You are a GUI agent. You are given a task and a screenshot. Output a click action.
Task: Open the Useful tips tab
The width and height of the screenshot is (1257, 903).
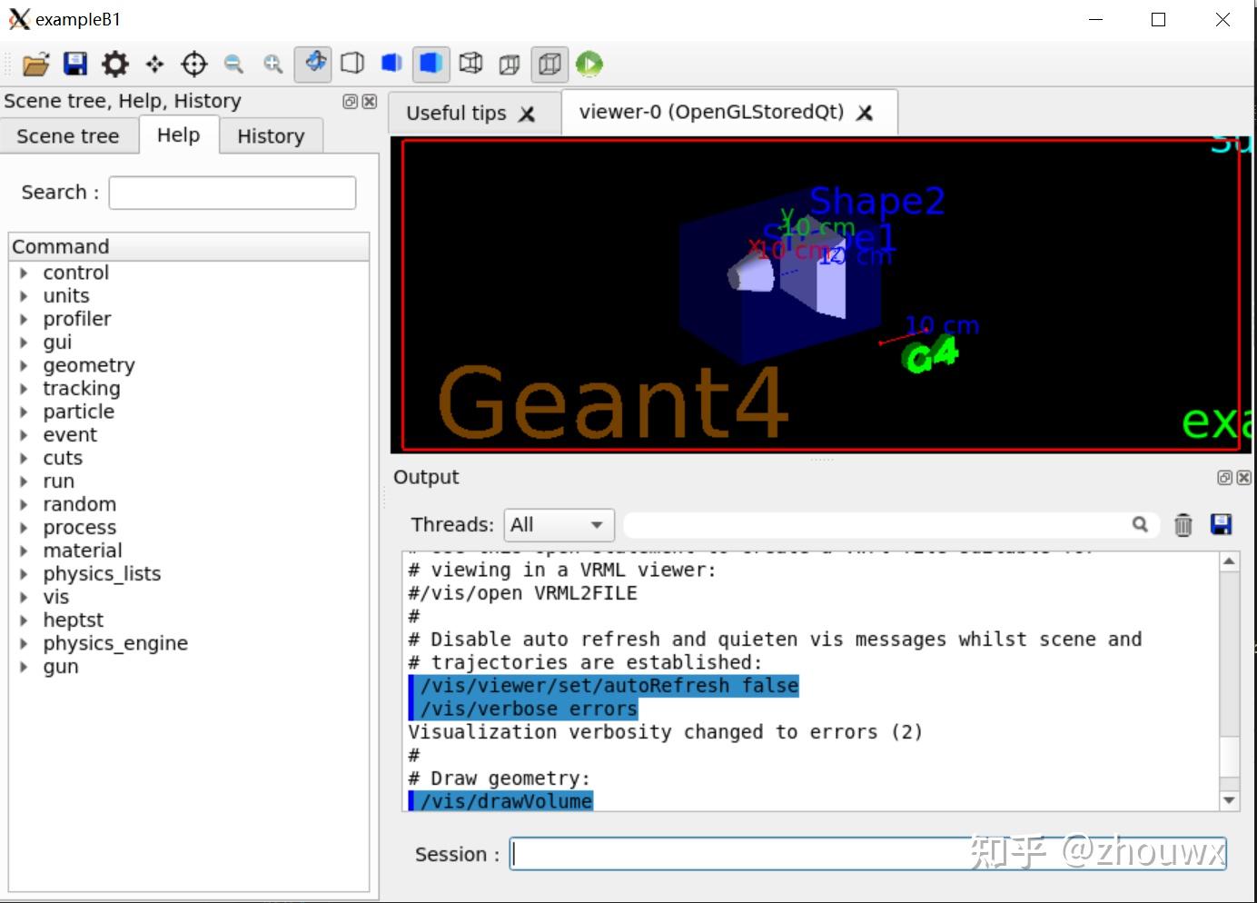(456, 113)
